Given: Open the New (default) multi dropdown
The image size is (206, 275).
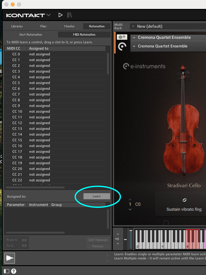Looking at the screenshot, I should (x=168, y=26).
